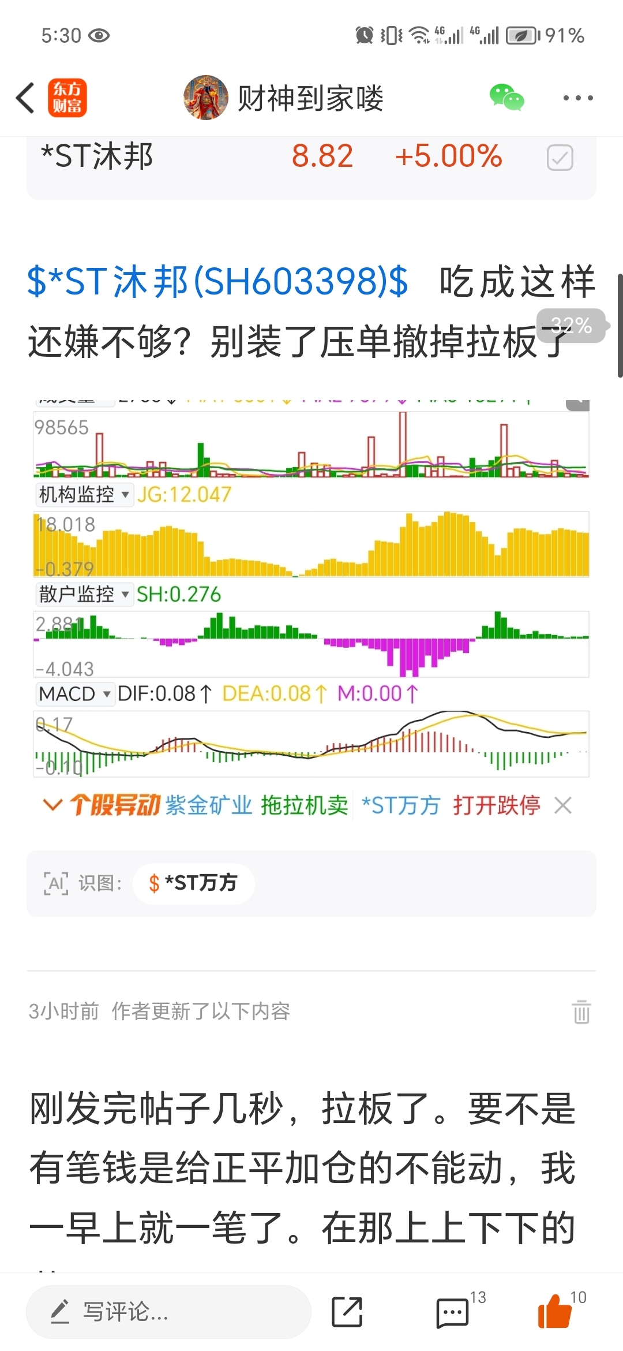Tap the pencil icon in comment box

[x=60, y=1311]
